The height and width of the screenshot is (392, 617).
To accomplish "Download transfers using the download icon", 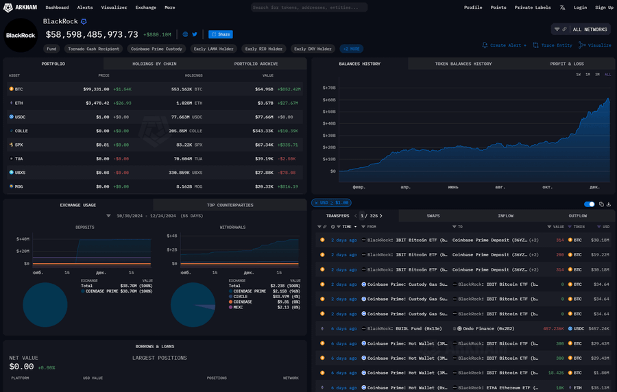I will click(609, 204).
